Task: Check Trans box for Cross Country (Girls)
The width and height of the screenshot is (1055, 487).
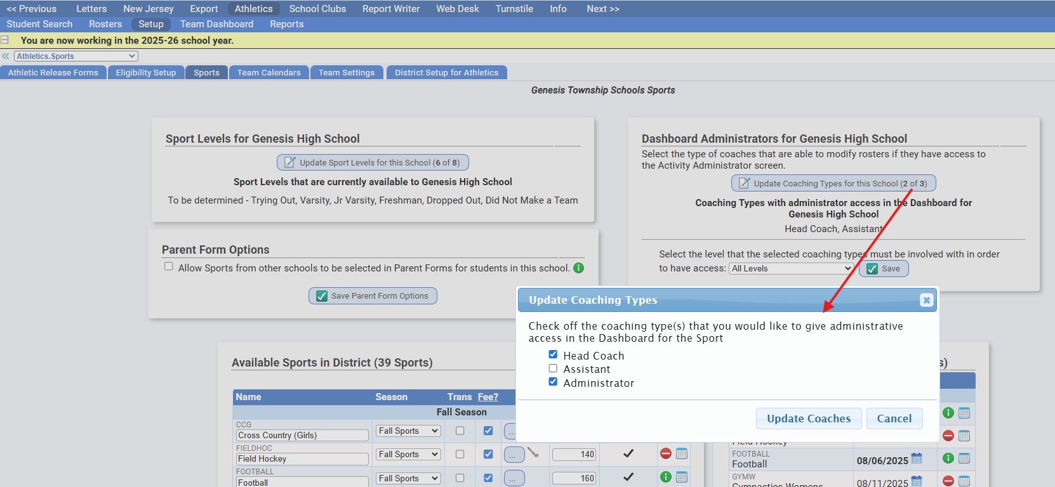Action: [x=460, y=431]
